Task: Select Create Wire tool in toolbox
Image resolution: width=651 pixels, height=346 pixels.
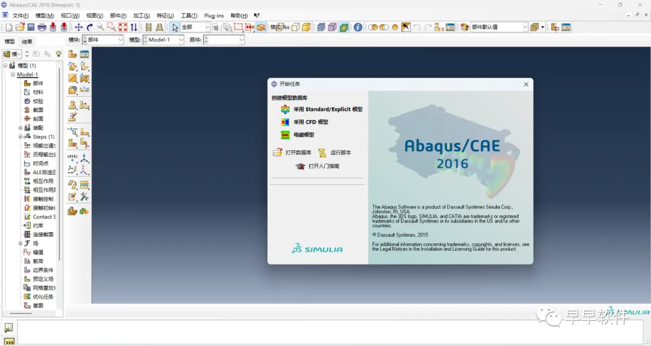Action: (73, 78)
